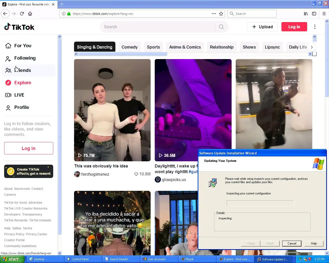
Task: Click the search magnifier icon in TikTok
Action: click(221, 27)
